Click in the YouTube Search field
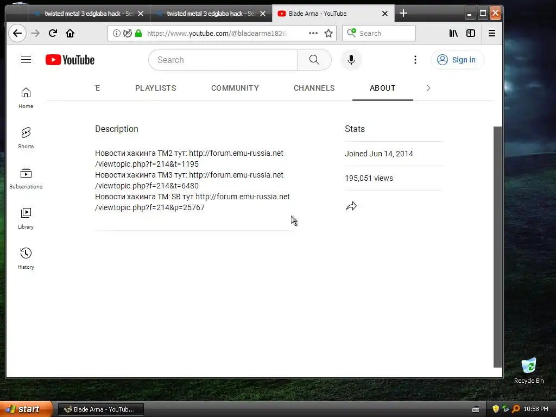The image size is (556, 417). [223, 60]
